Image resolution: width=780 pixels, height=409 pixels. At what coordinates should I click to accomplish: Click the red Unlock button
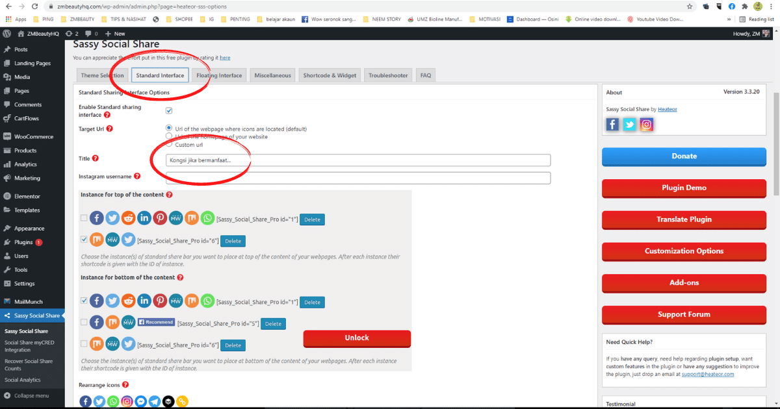point(357,338)
